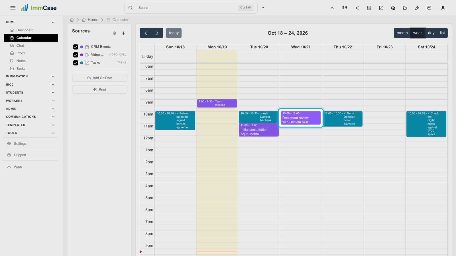Image resolution: width=456 pixels, height=256 pixels.
Task: Expand the IRCC section
Action: (31, 85)
